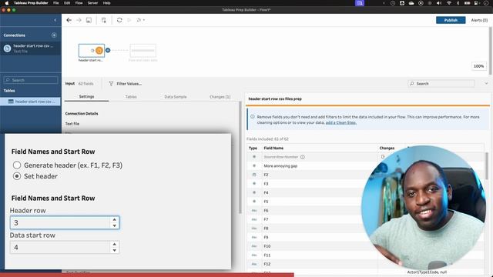Viewport: 493px width, 277px height.
Task: Click the Publish button
Action: tap(451, 20)
